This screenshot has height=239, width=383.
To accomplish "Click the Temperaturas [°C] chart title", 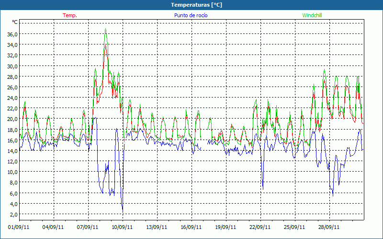I will 196,5.
